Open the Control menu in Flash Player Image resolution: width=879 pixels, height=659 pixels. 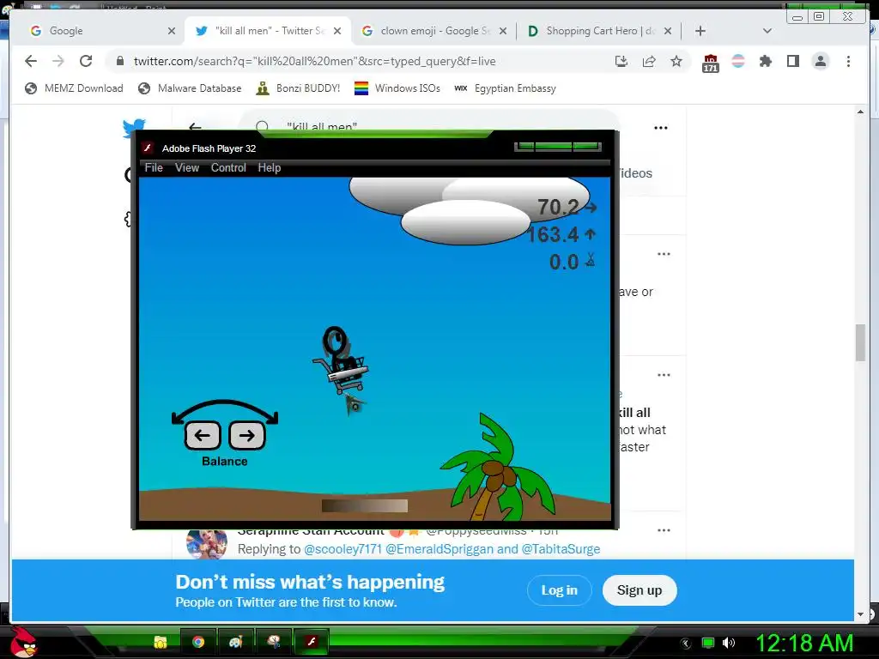(x=228, y=167)
